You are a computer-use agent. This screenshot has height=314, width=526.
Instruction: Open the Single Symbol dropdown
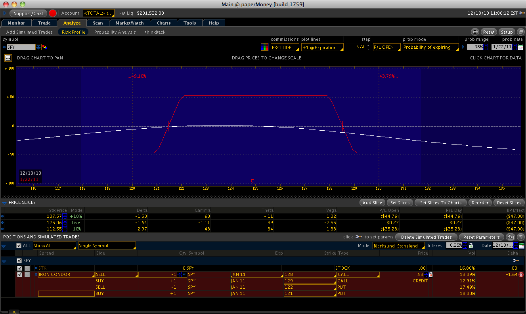pos(107,245)
